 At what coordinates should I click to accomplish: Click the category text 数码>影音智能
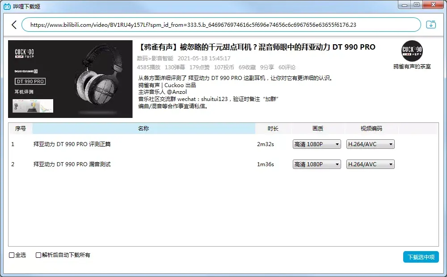pos(155,59)
